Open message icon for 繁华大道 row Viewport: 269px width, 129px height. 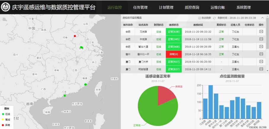coord(261,47)
